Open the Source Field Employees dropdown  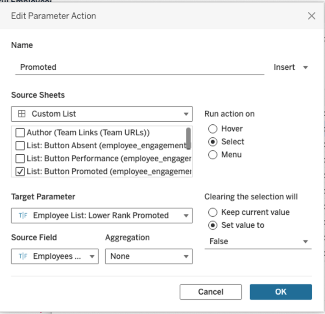[55, 256]
